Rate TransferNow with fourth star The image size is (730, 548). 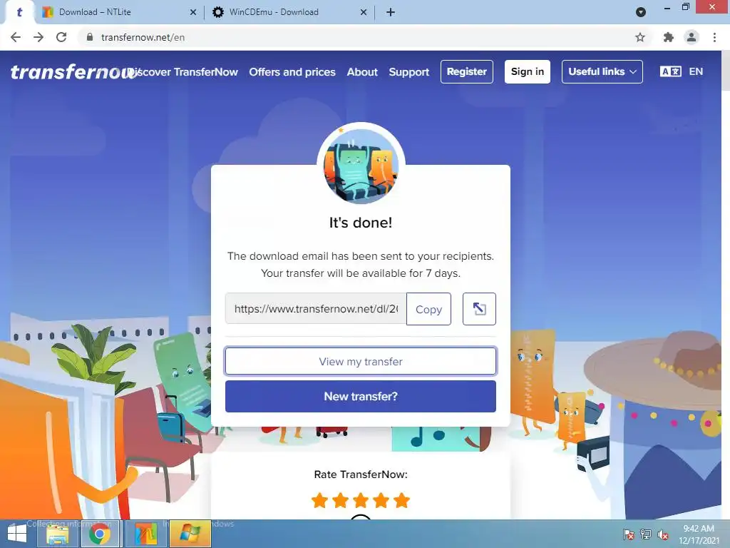[x=381, y=500]
